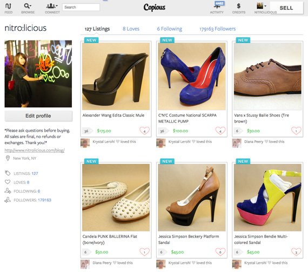Open the nitrolicious.com blog link
This screenshot has width=308, height=272.
click(x=35, y=150)
